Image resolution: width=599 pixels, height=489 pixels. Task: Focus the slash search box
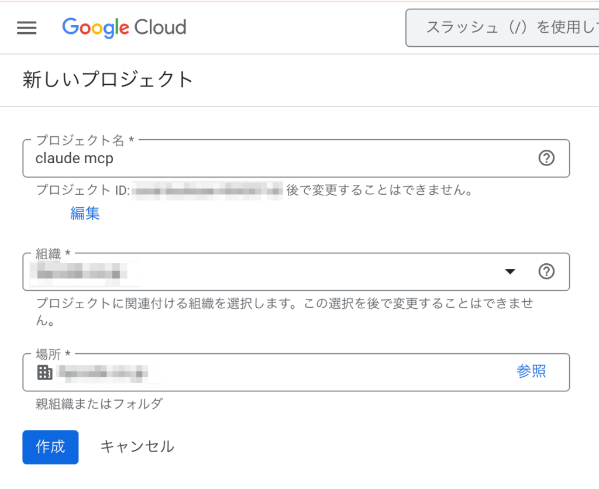502,27
